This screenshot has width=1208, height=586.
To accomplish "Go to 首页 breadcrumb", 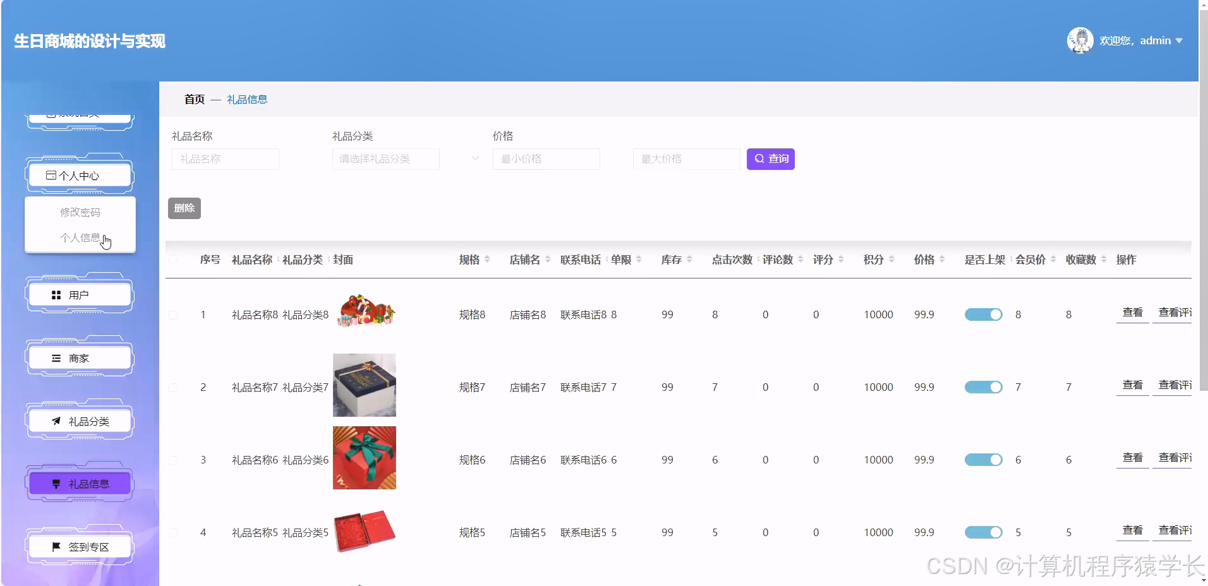I will [193, 99].
